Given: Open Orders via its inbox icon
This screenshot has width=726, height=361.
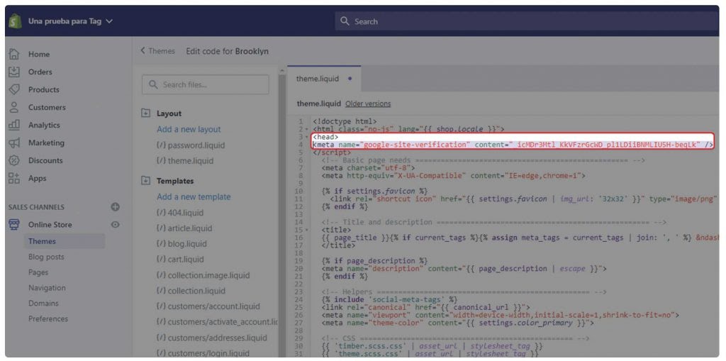Looking at the screenshot, I should [x=14, y=72].
